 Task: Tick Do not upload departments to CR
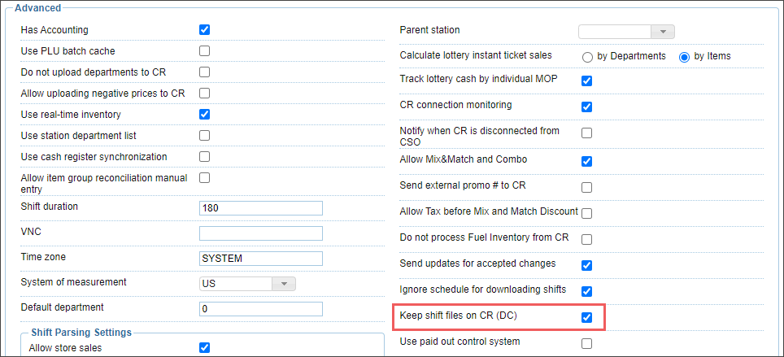(x=204, y=72)
